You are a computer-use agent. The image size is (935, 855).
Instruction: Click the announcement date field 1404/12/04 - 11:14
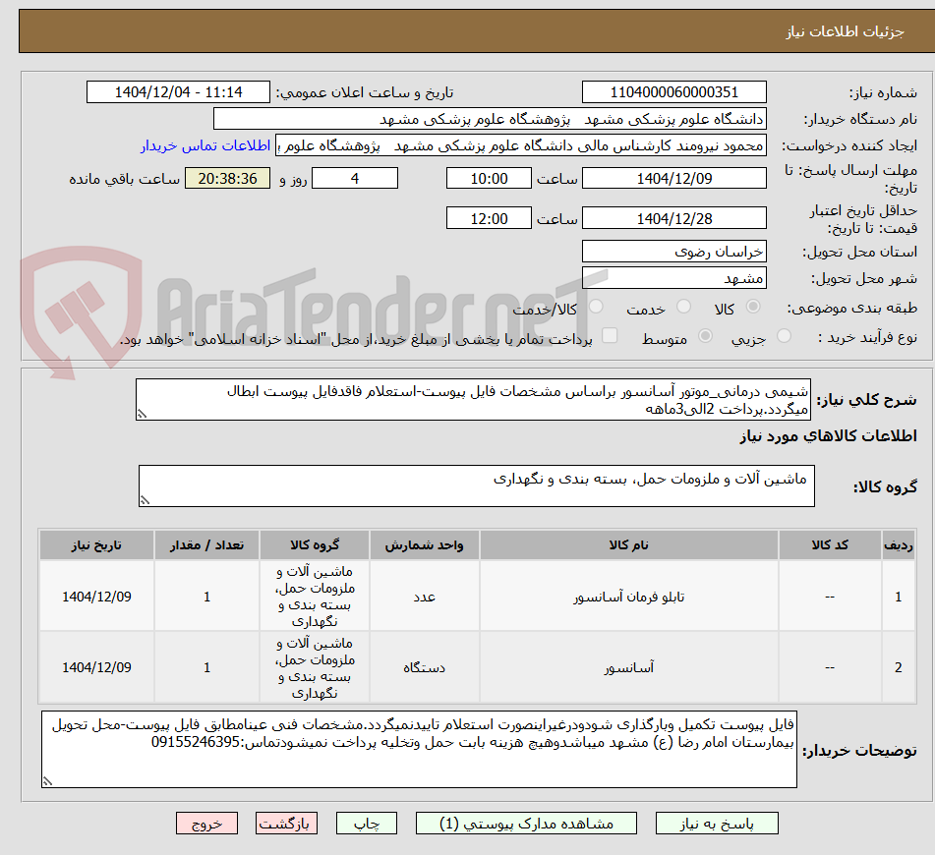click(178, 92)
